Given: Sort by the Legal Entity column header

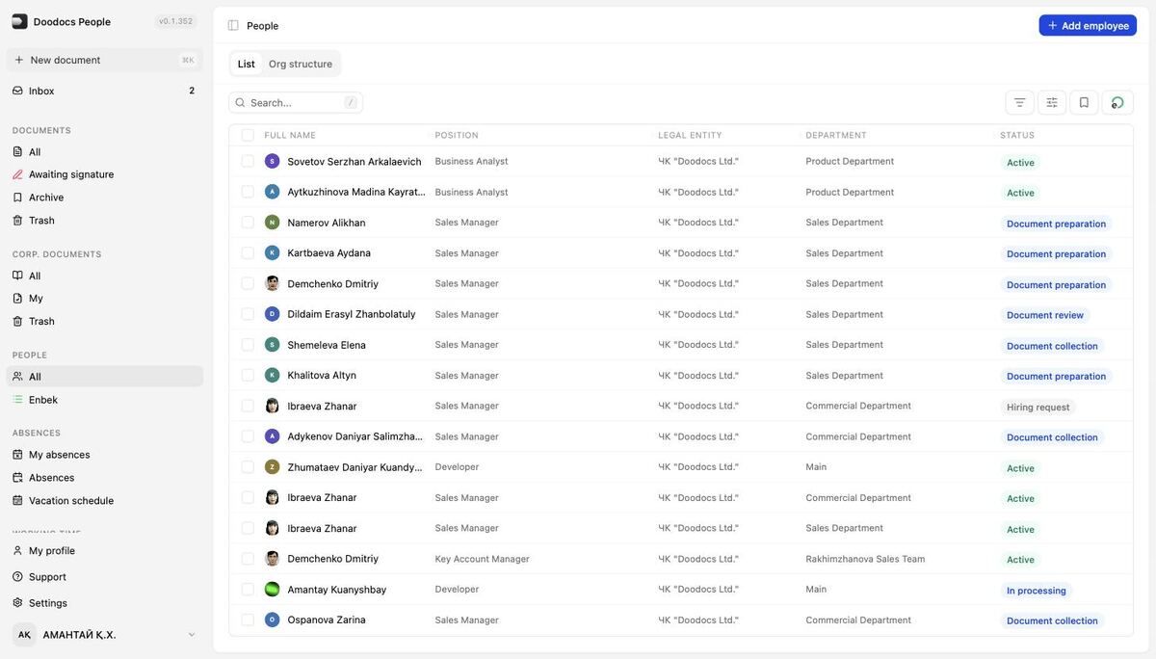Looking at the screenshot, I should [x=690, y=136].
